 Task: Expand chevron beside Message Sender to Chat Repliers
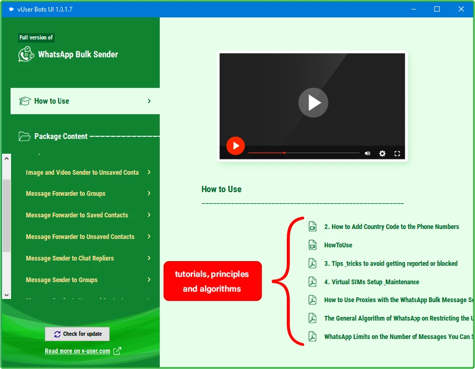(x=149, y=258)
